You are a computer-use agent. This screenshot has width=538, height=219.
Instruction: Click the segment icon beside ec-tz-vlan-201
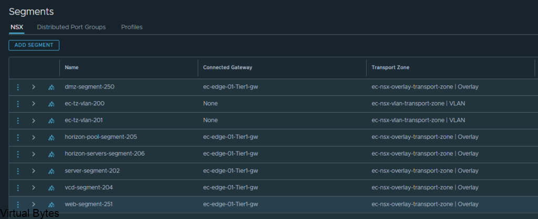(51, 121)
